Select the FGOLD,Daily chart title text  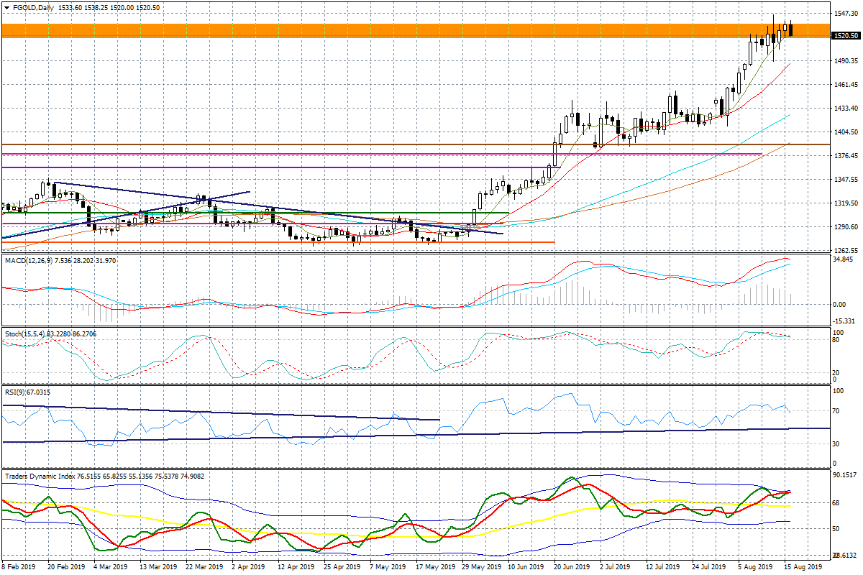click(x=35, y=7)
